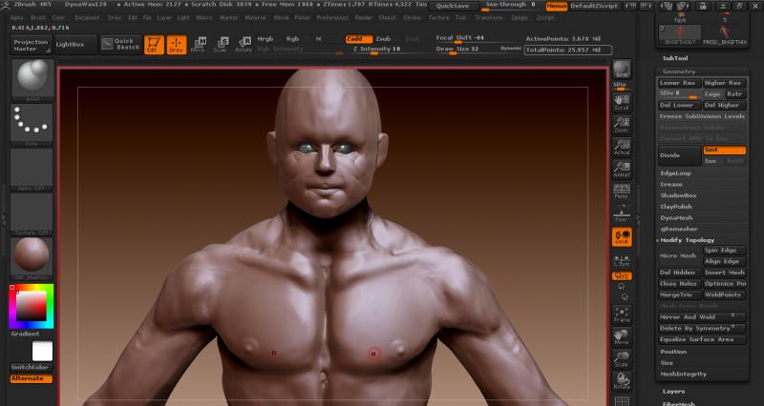Image resolution: width=764 pixels, height=406 pixels.
Task: Select the Rotate transform tool in top shelf
Action: (x=244, y=45)
